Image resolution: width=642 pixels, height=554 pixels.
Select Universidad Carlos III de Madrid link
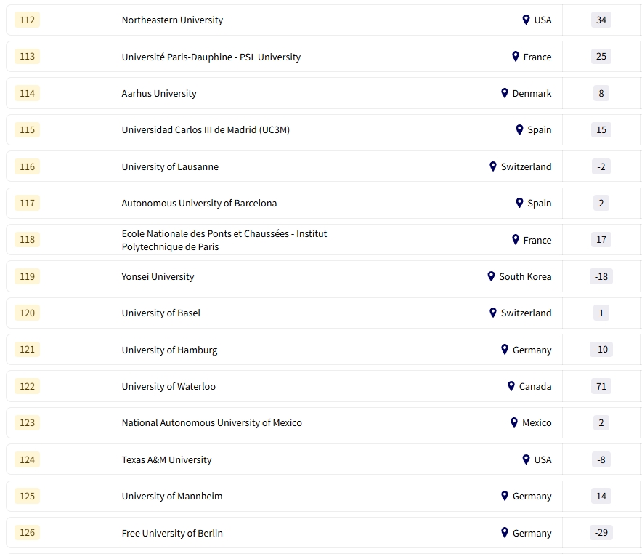tap(206, 130)
